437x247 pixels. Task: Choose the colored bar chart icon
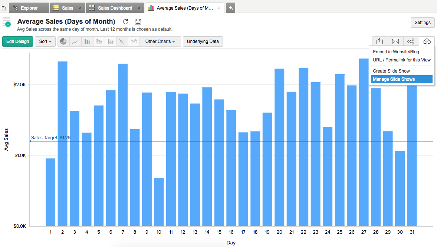click(87, 41)
